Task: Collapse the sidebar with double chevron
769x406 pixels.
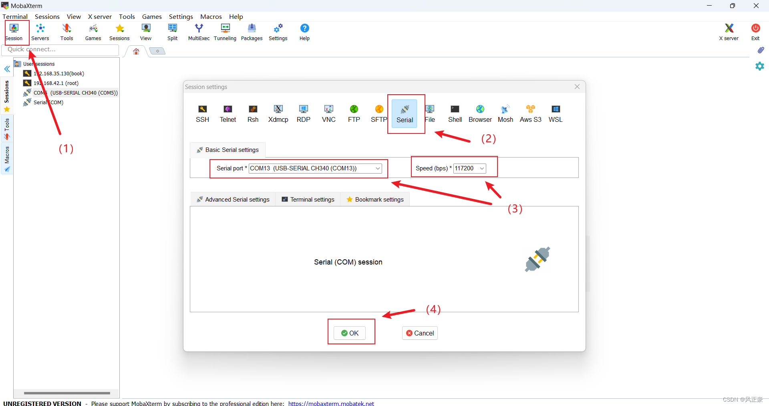Action: point(7,69)
